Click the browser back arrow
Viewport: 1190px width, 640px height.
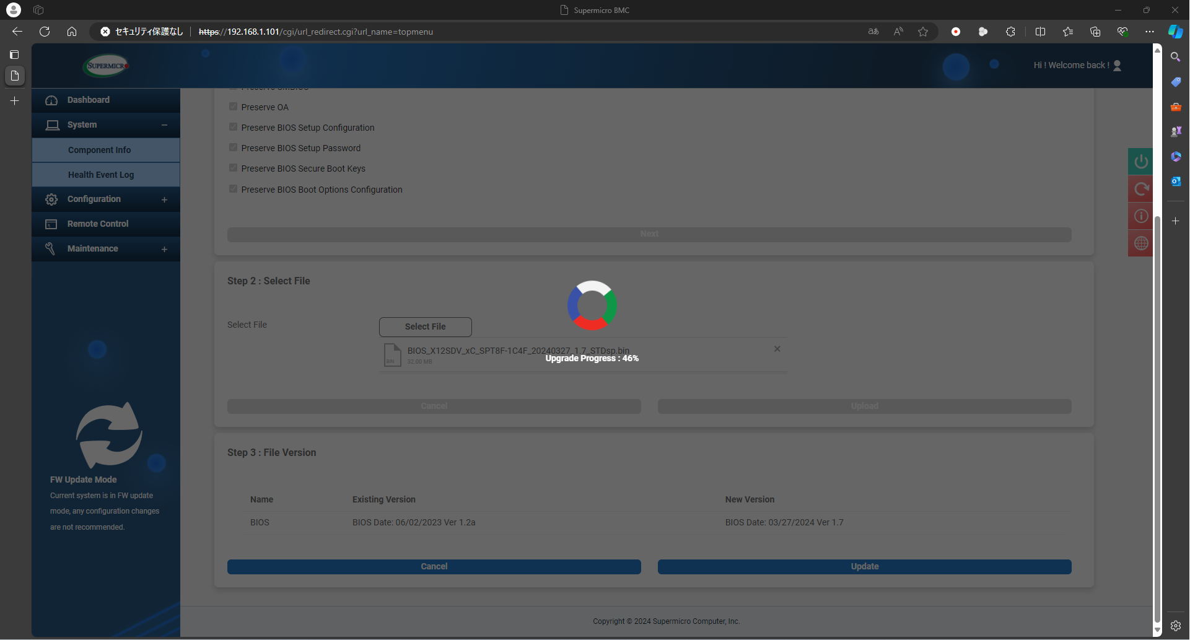(17, 32)
